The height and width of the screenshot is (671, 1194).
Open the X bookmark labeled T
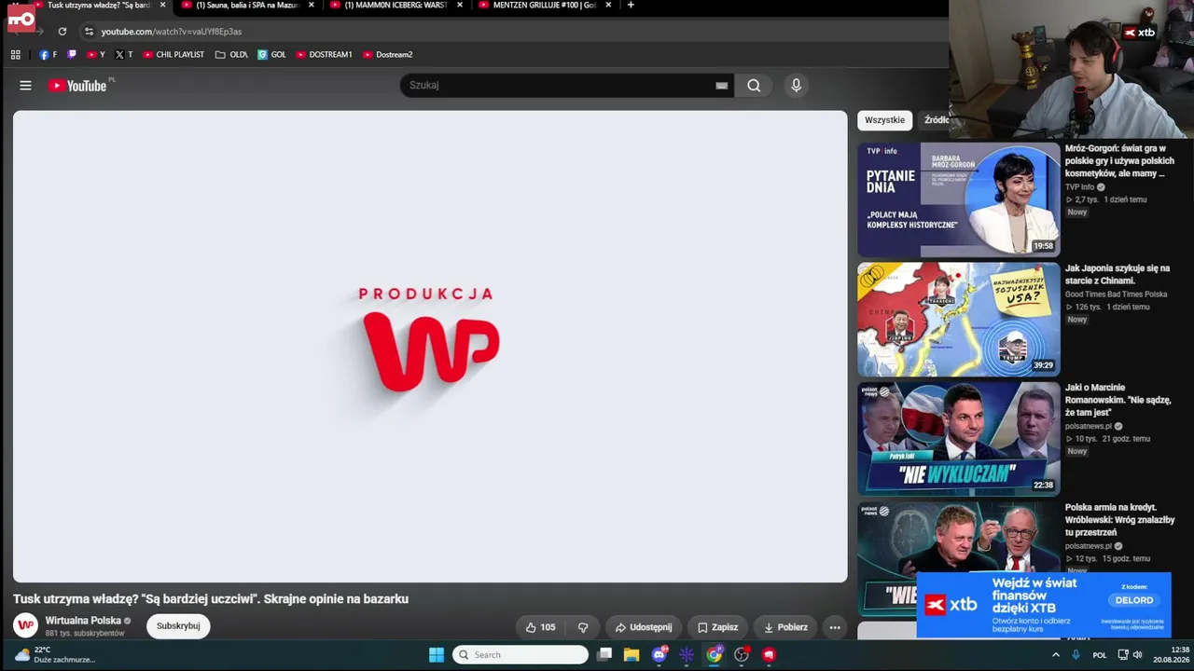(123, 55)
